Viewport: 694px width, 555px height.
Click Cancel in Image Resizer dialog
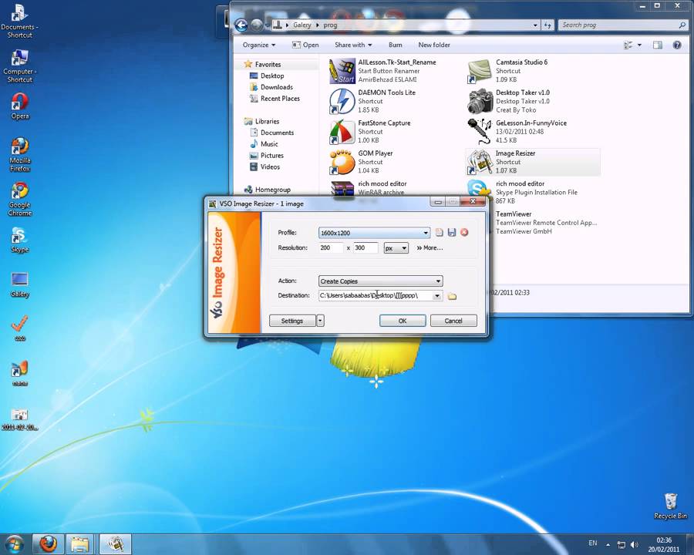point(453,321)
